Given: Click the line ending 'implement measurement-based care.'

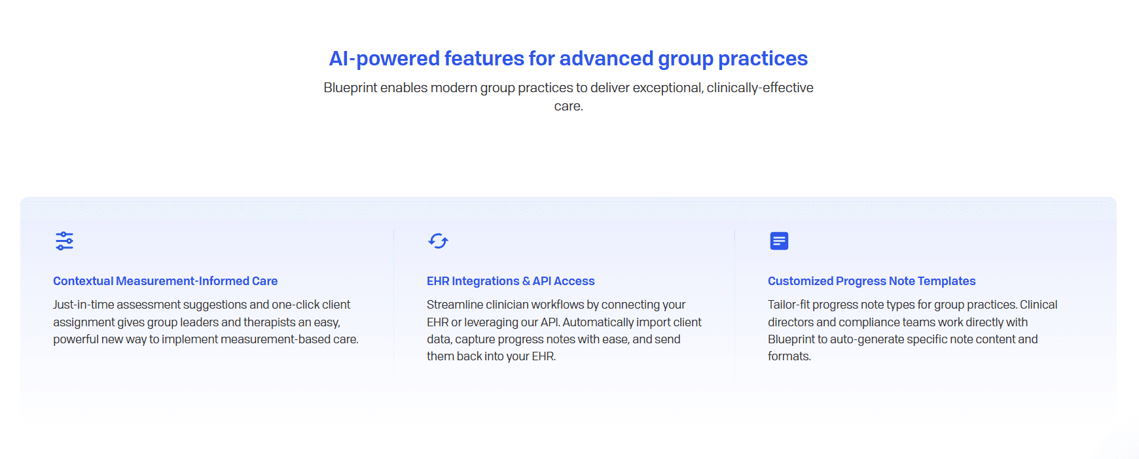Looking at the screenshot, I should click(x=206, y=339).
